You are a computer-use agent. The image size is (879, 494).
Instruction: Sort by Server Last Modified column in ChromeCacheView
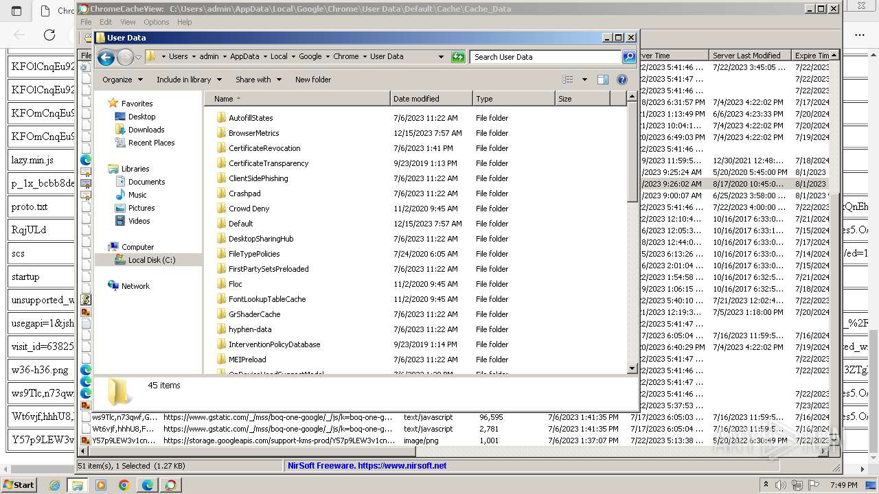(x=750, y=56)
